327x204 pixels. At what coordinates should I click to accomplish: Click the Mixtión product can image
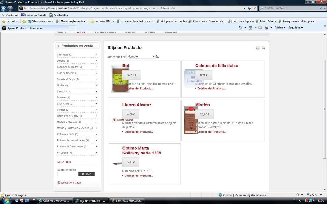(x=191, y=120)
